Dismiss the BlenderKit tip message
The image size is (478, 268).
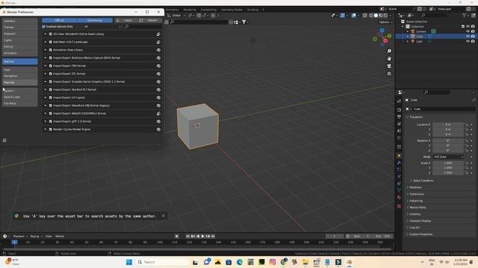click(164, 216)
